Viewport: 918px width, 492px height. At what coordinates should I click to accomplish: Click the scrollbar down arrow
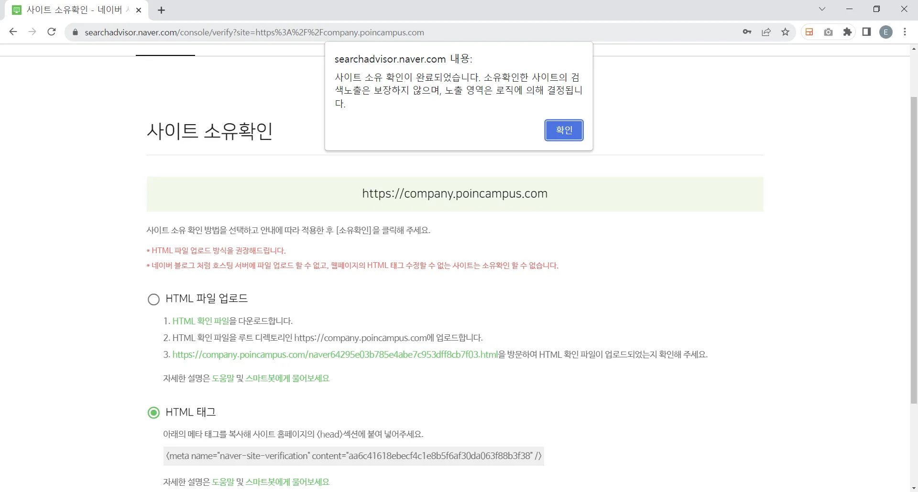pos(914,488)
